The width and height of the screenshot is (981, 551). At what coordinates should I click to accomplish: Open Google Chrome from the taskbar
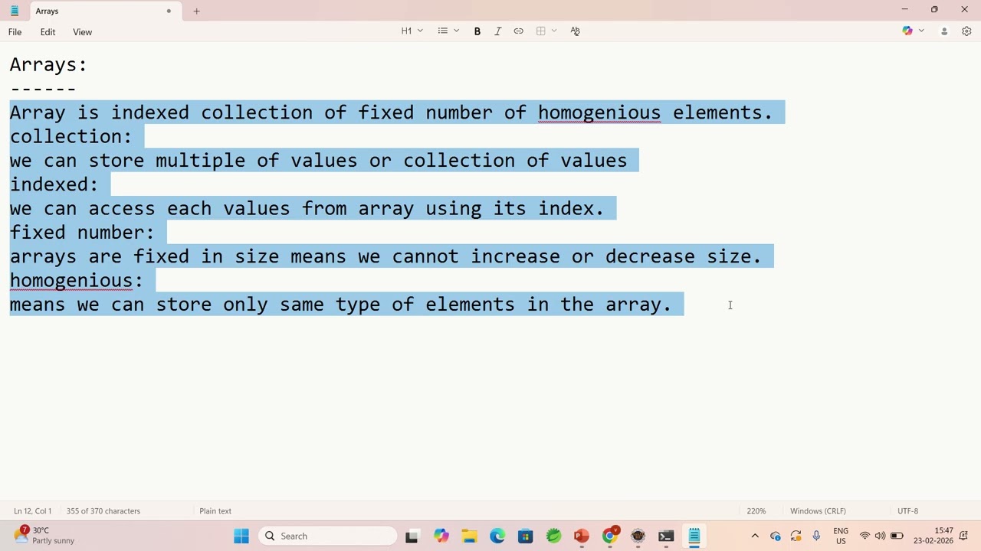click(609, 536)
